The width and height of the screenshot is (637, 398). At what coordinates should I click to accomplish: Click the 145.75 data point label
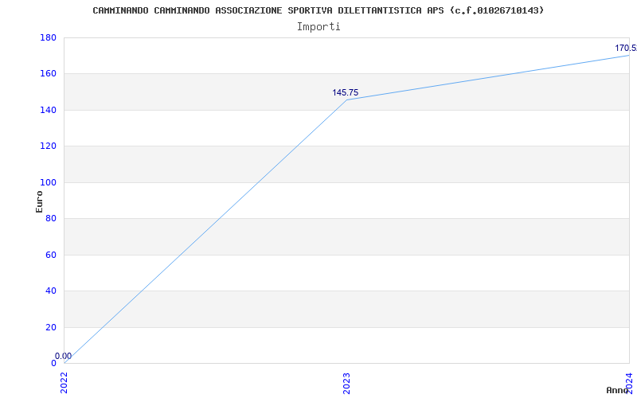(x=346, y=92)
